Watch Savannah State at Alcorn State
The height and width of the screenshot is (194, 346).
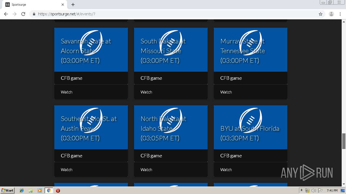click(x=66, y=92)
